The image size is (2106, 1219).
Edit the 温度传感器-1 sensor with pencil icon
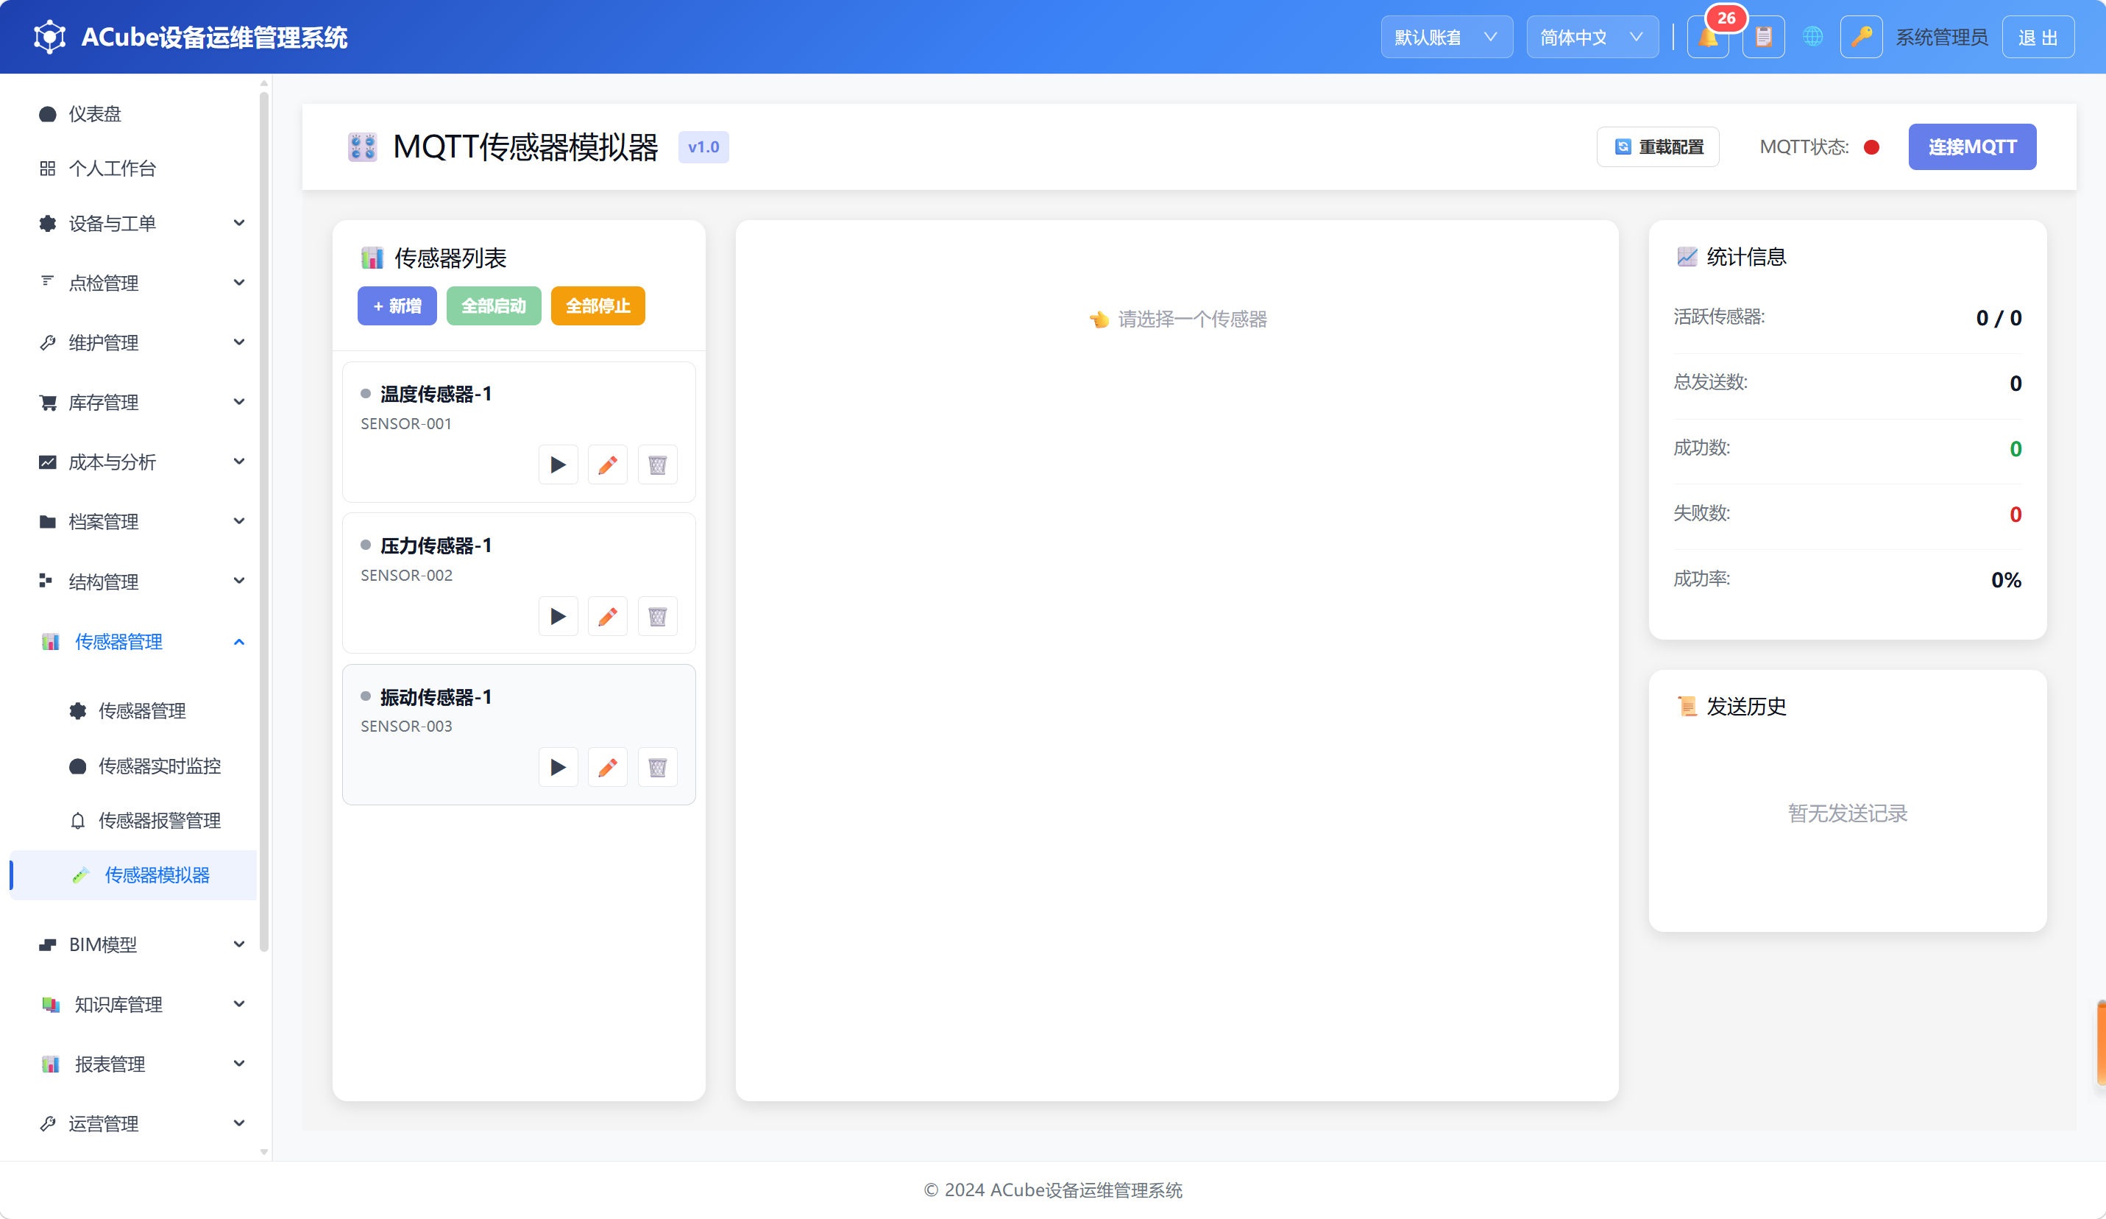click(608, 465)
